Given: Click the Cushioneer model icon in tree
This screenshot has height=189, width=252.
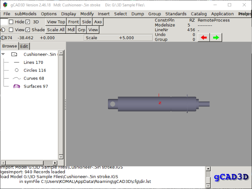Looking at the screenshot, I should 14,55.
